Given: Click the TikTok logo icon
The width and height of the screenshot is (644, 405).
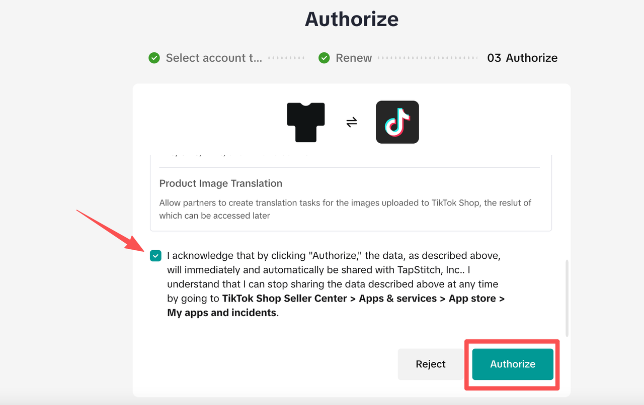Looking at the screenshot, I should pos(397,122).
